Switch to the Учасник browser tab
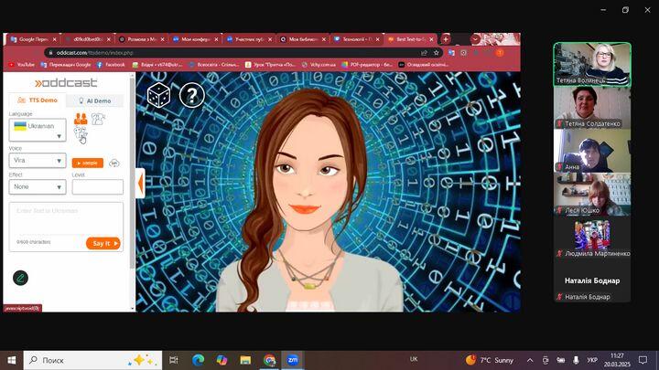659x370 pixels. click(249, 39)
